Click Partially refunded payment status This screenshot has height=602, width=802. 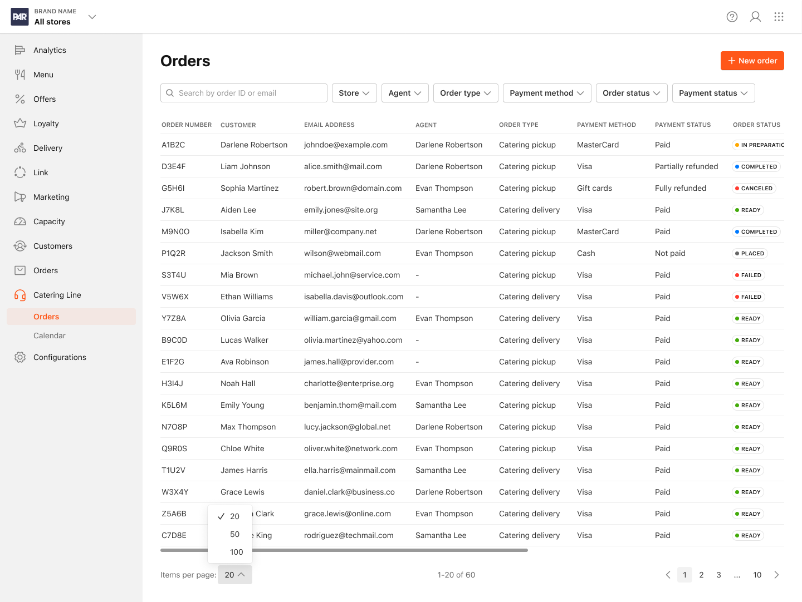pyautogui.click(x=687, y=166)
